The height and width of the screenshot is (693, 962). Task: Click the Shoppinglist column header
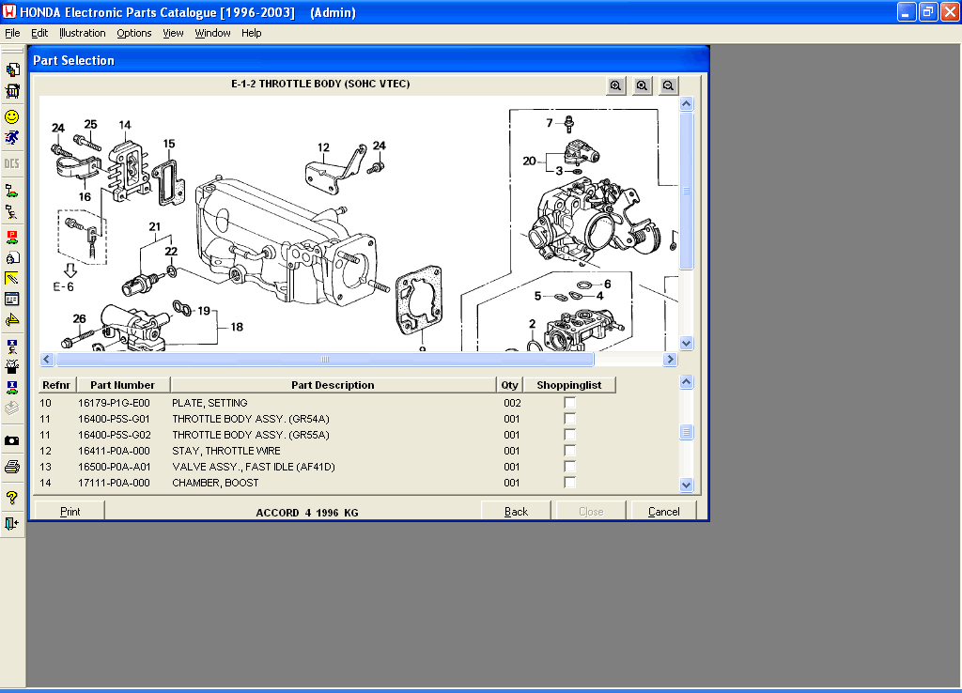click(x=569, y=385)
